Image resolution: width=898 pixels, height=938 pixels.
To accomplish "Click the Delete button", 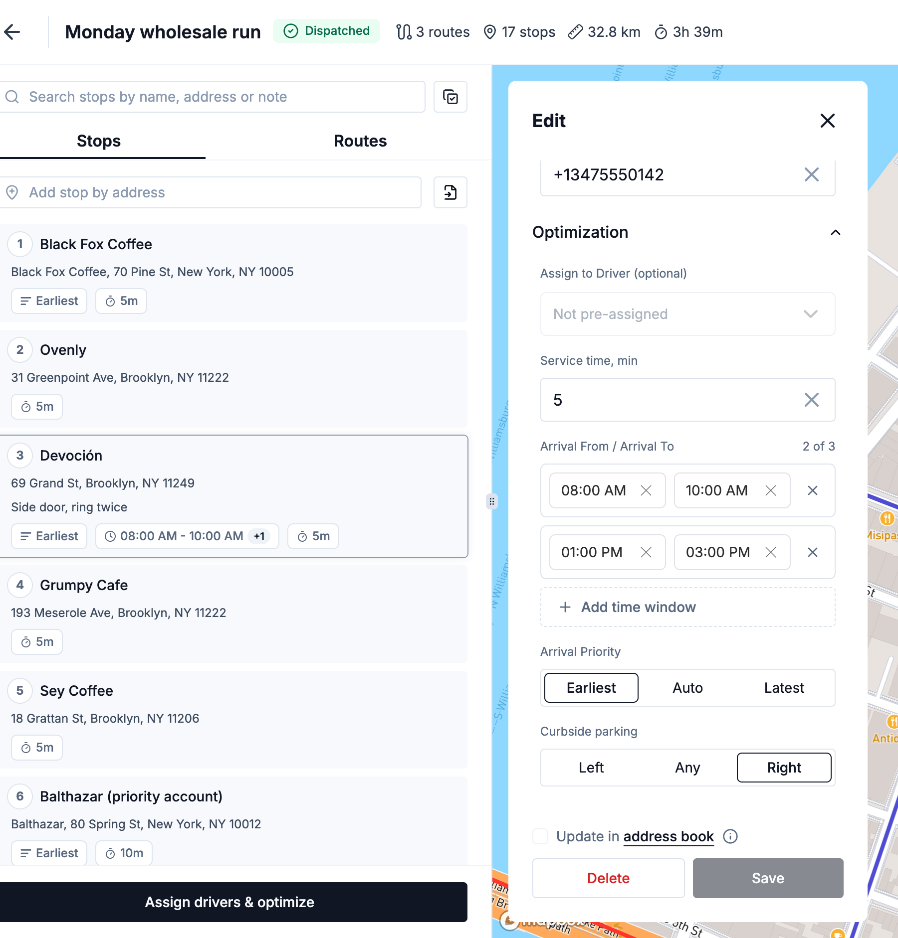I will [x=608, y=878].
